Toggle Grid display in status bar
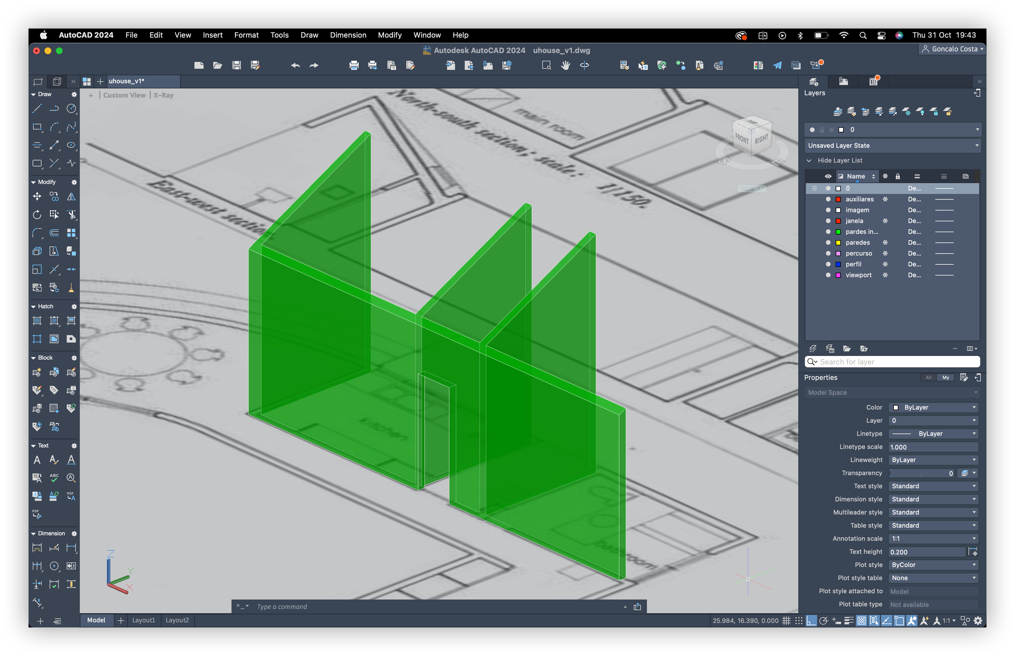Viewport: 1015px width, 656px height. [786, 621]
